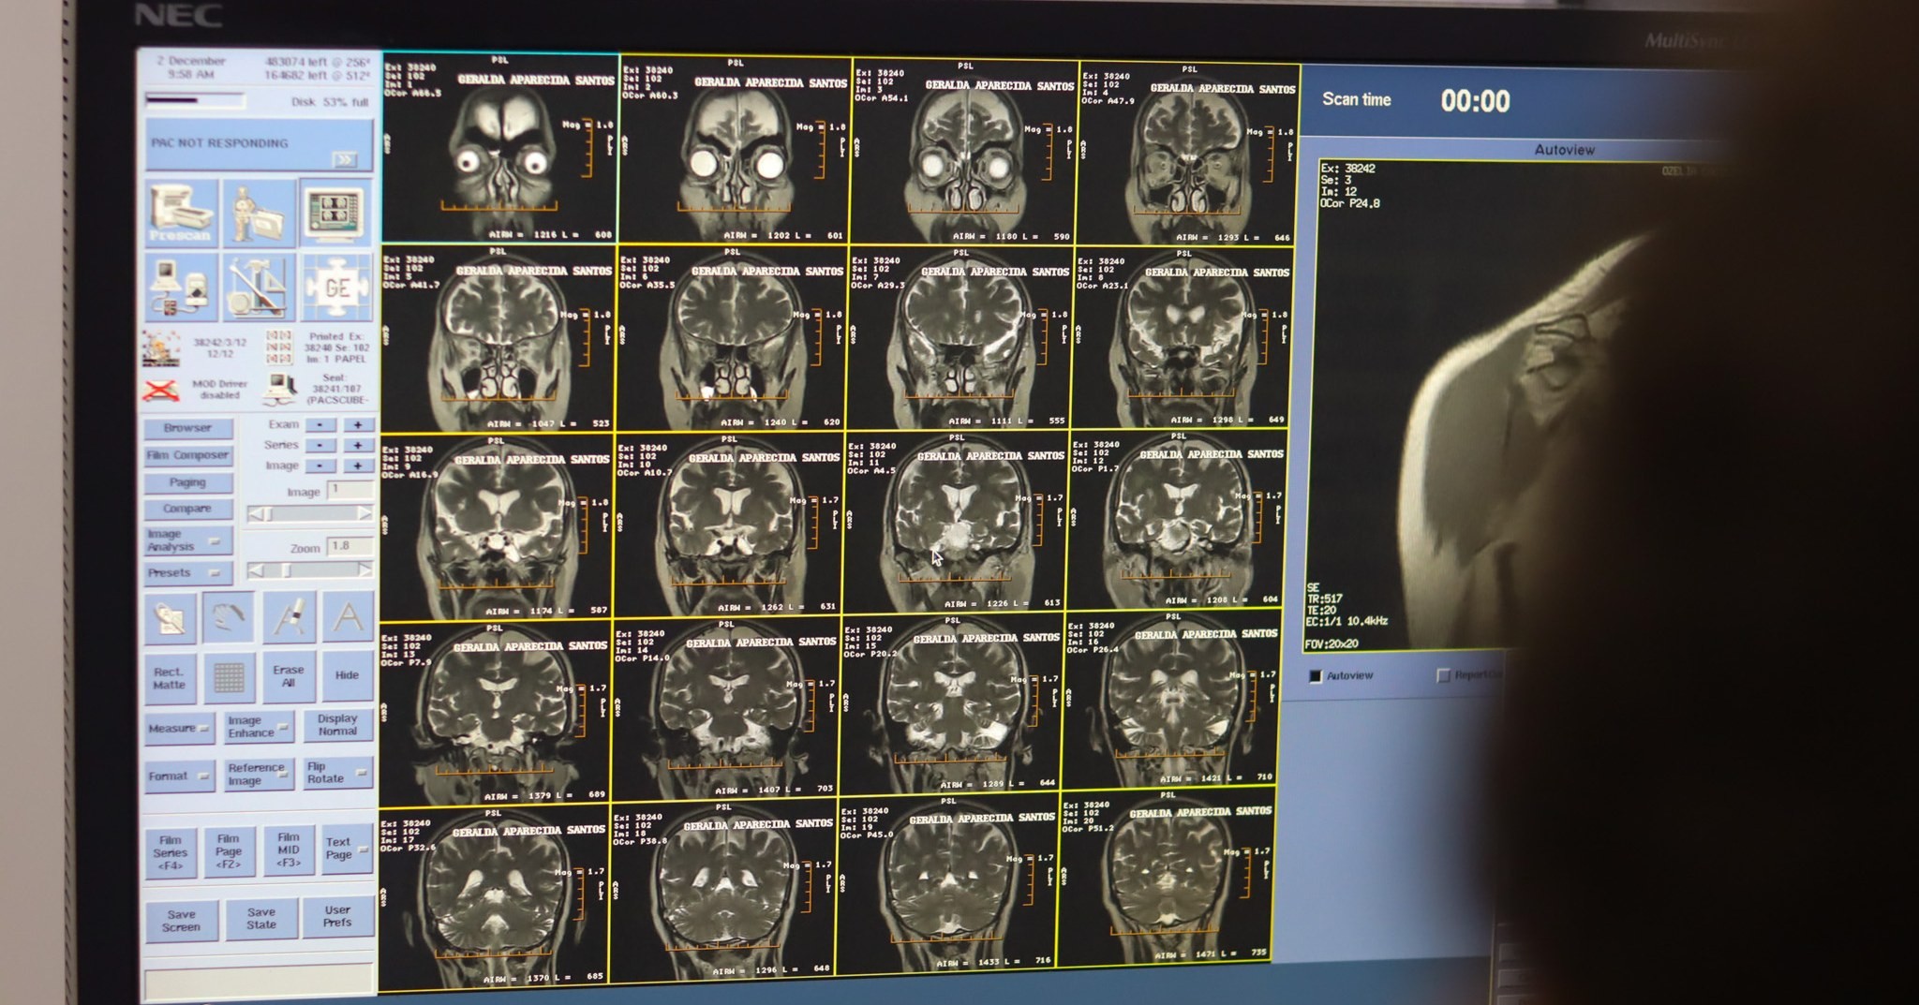Decrease the Exam number with minus
The image size is (1919, 1005).
[320, 425]
